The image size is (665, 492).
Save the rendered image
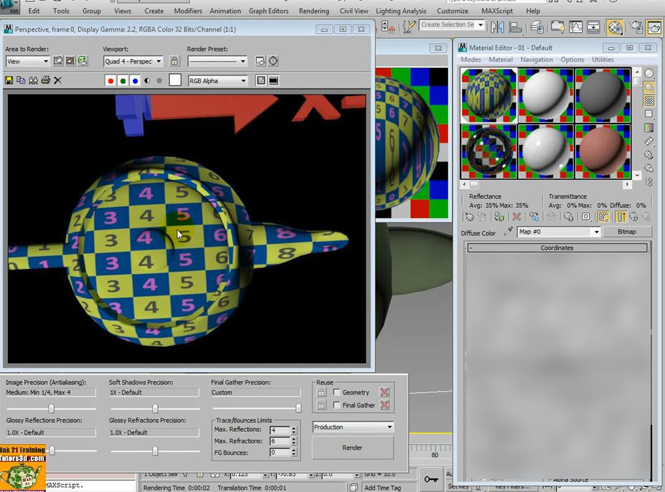9,80
